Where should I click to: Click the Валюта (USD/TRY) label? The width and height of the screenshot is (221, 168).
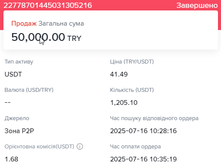(x=29, y=90)
